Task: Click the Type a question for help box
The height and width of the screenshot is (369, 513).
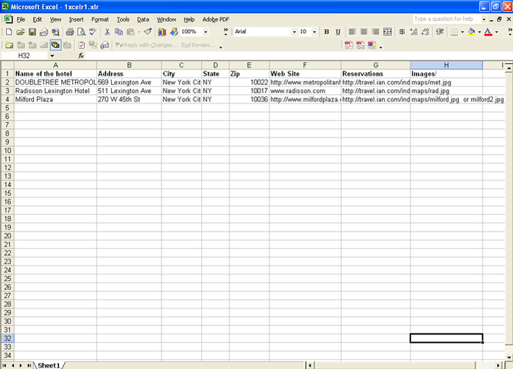Action: [x=446, y=19]
